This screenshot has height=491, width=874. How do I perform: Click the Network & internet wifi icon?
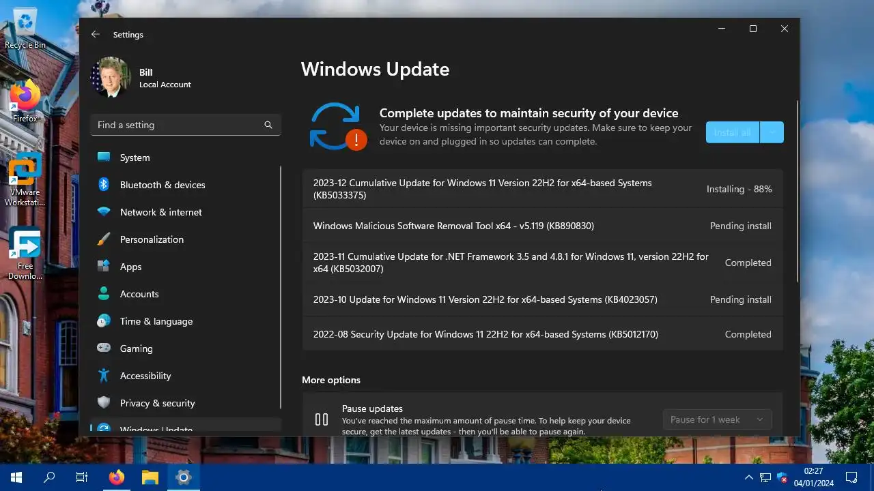(104, 212)
